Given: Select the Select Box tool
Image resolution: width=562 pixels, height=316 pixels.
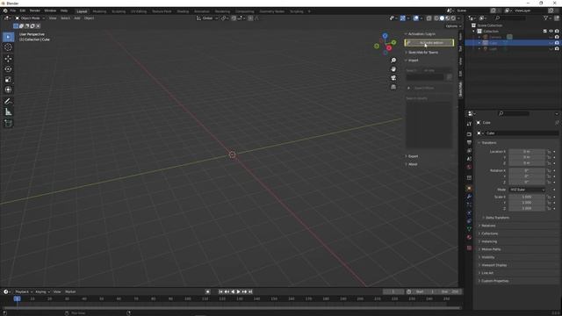Looking at the screenshot, I should 8,37.
